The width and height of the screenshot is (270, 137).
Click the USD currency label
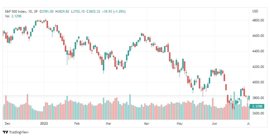coord(255,11)
